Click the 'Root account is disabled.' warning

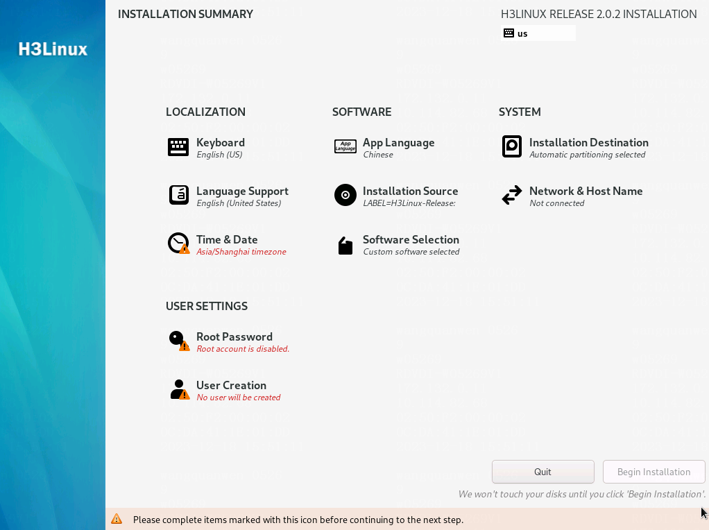[x=243, y=349]
